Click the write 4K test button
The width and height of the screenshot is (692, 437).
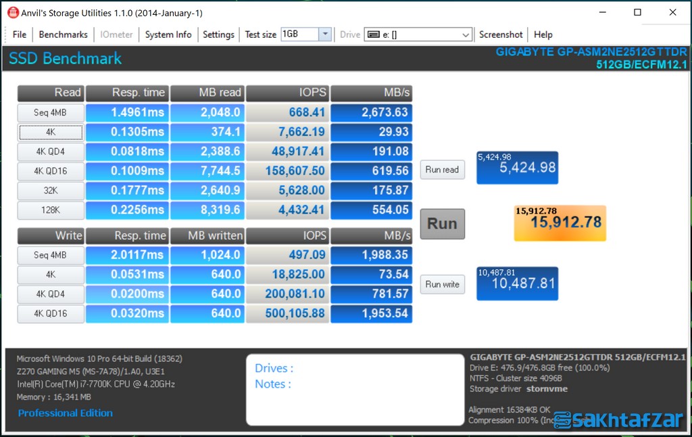coord(51,275)
